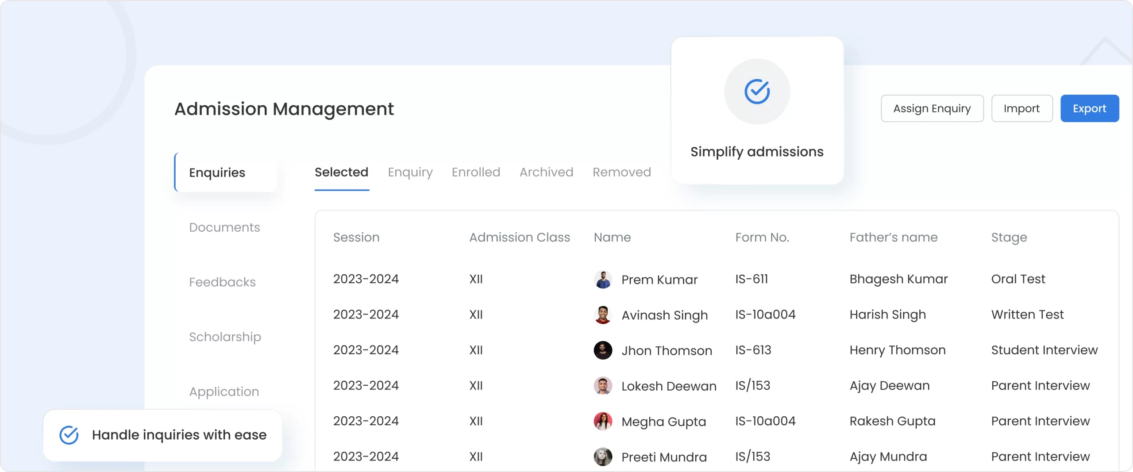Click the blue Export button

tap(1090, 108)
